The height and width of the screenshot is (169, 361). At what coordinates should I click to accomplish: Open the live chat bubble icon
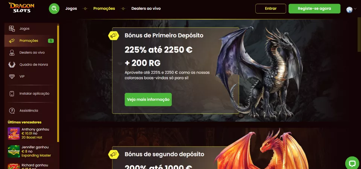click(352, 163)
